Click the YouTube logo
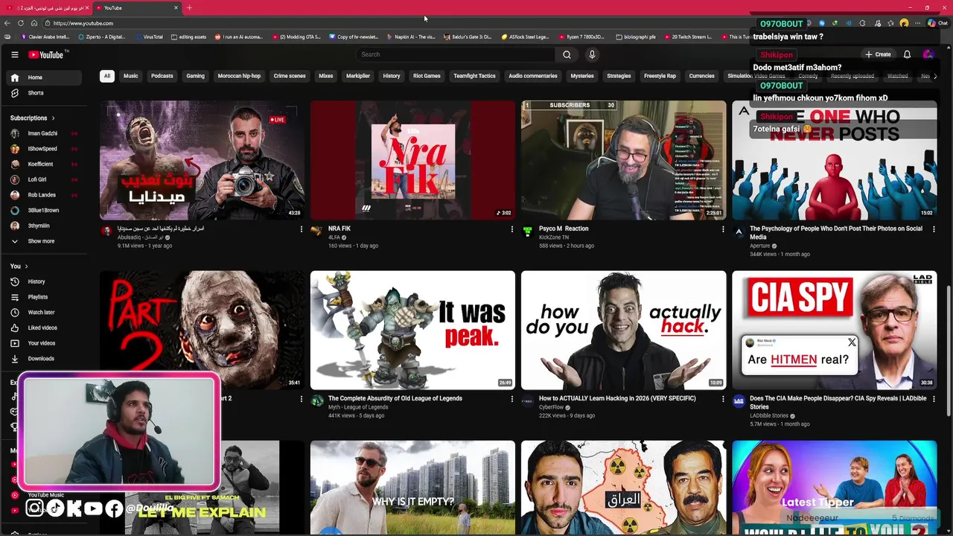Screen dimensions: 953x536 click(x=48, y=54)
